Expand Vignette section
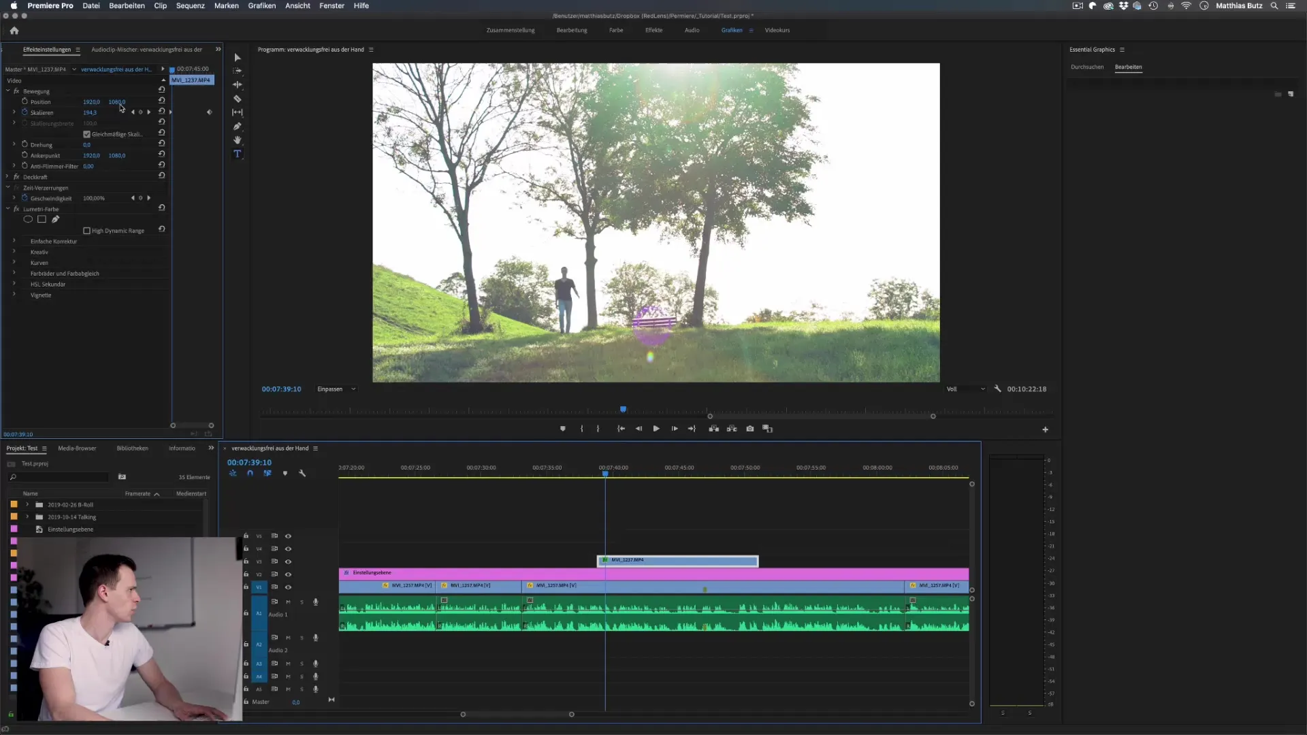The image size is (1307, 735). click(x=14, y=295)
